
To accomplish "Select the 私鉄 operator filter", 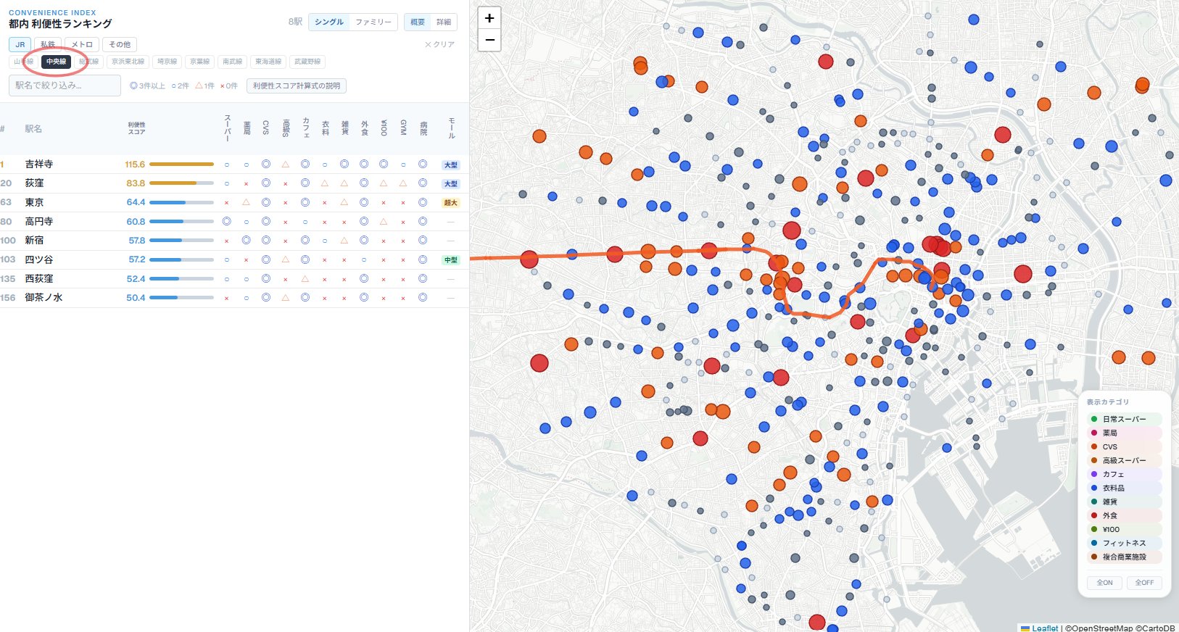I will 48,45.
